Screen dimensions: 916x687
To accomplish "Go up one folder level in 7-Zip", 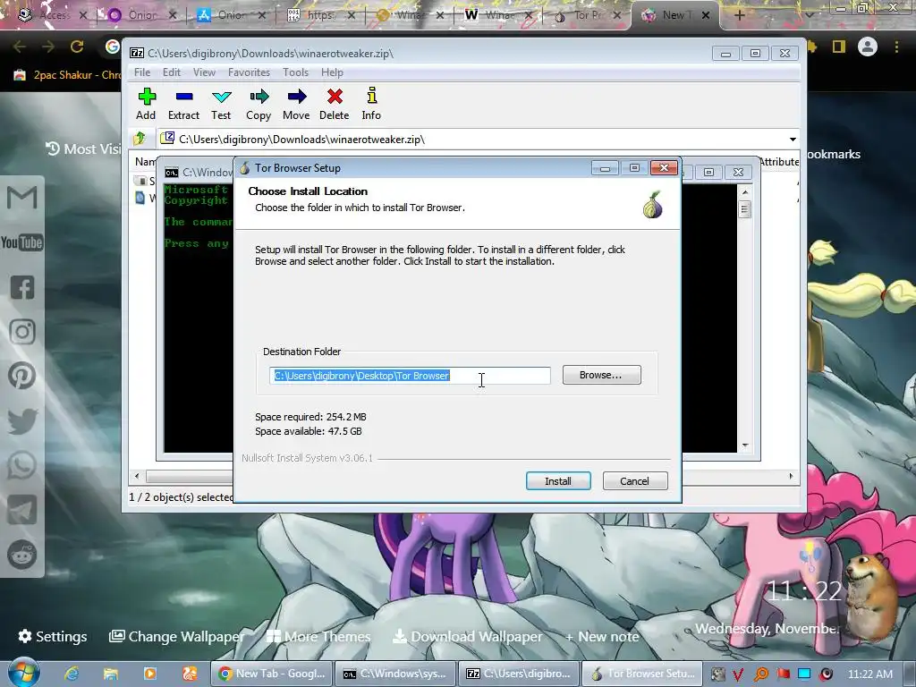I will click(140, 139).
